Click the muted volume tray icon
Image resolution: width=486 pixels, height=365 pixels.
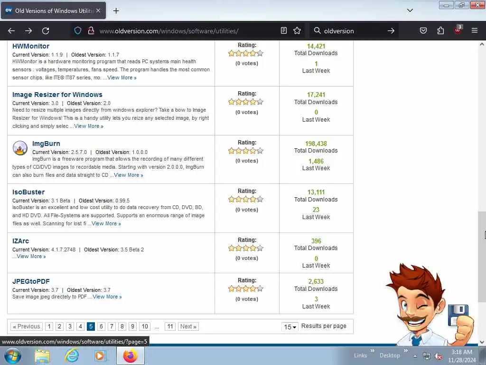coord(438,356)
